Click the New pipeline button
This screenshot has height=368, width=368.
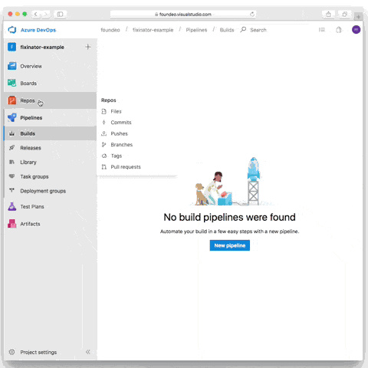[230, 245]
